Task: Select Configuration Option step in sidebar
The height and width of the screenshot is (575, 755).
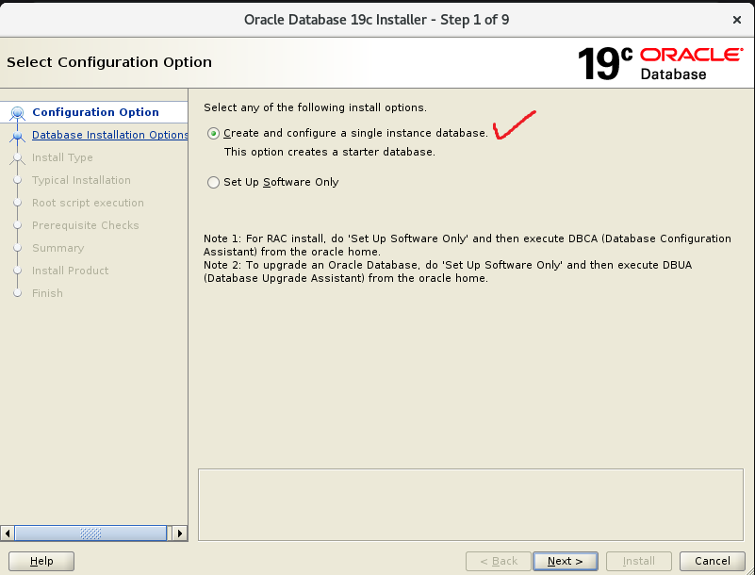Action: coord(95,112)
